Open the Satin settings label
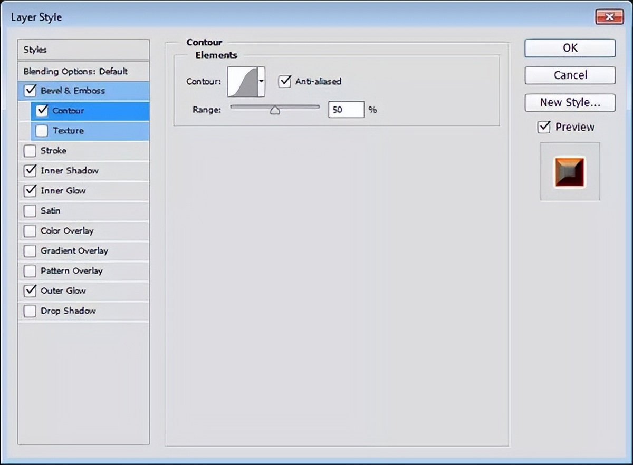The width and height of the screenshot is (633, 465). [x=51, y=211]
